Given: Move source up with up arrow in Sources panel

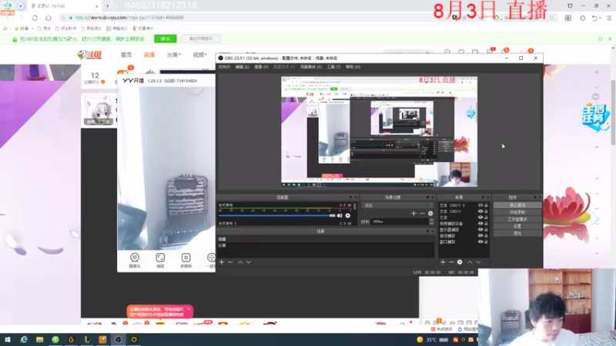Looking at the screenshot, I should point(470,262).
